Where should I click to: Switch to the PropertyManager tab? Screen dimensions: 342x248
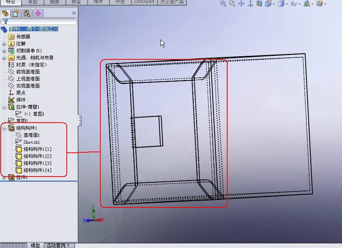click(16, 13)
